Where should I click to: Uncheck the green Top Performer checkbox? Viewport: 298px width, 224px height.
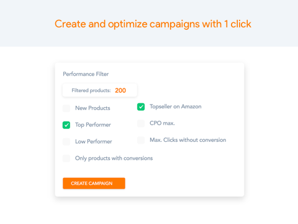click(x=66, y=125)
